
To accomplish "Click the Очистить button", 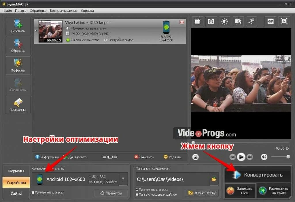I will (x=144, y=157).
